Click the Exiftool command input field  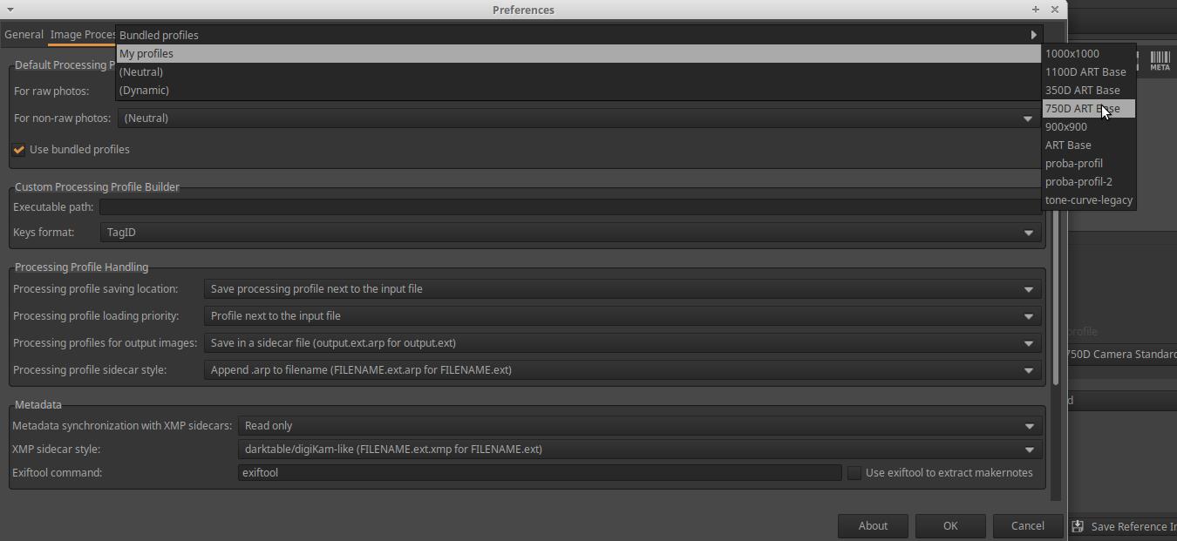[539, 473]
